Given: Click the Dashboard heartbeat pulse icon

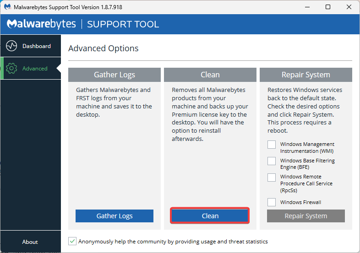Looking at the screenshot, I should tap(11, 46).
